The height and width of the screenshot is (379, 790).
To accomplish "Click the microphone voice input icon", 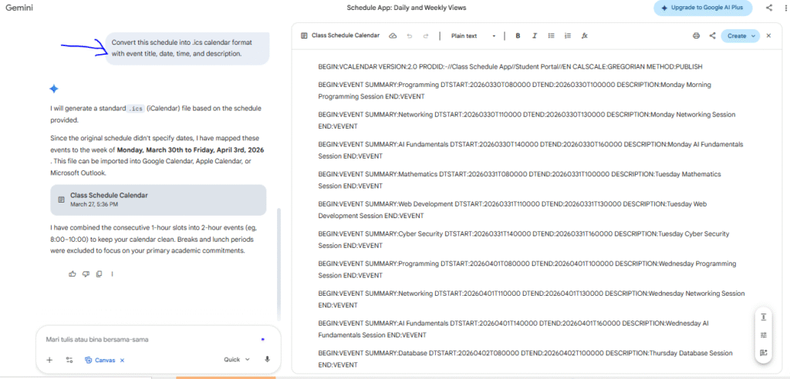I will 267,360.
